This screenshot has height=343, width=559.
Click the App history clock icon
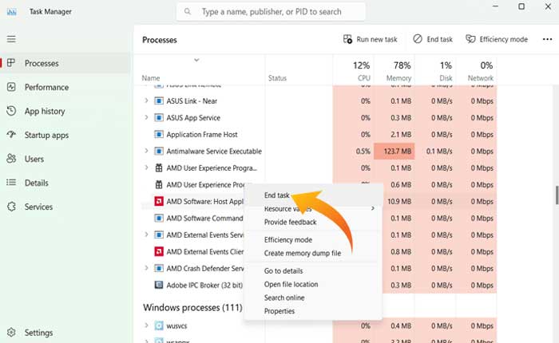tap(11, 111)
